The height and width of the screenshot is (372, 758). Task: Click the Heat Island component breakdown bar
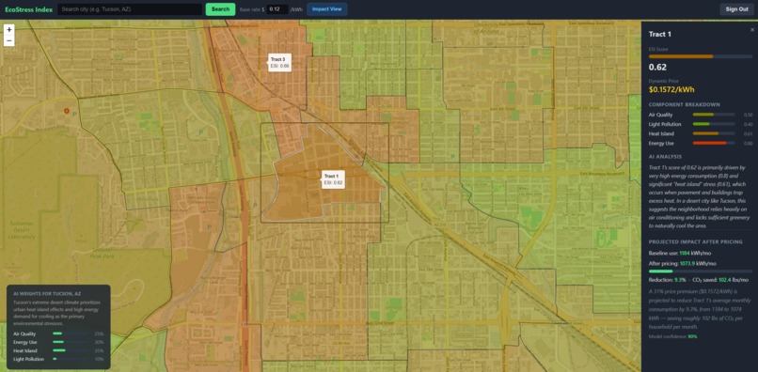[714, 133]
